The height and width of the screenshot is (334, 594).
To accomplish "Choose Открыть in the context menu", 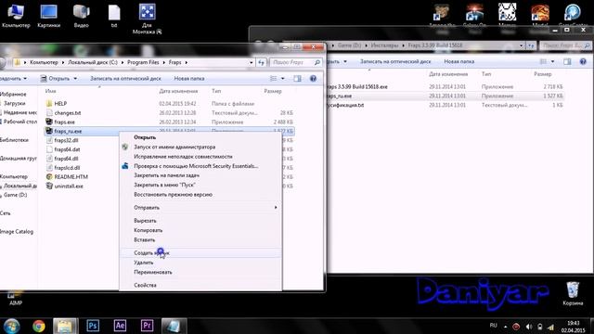I will coord(200,137).
